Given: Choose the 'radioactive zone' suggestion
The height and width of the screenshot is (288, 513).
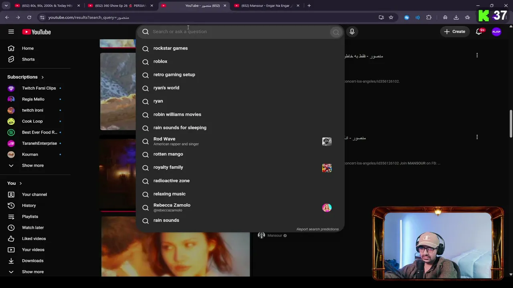Looking at the screenshot, I should tap(240, 180).
